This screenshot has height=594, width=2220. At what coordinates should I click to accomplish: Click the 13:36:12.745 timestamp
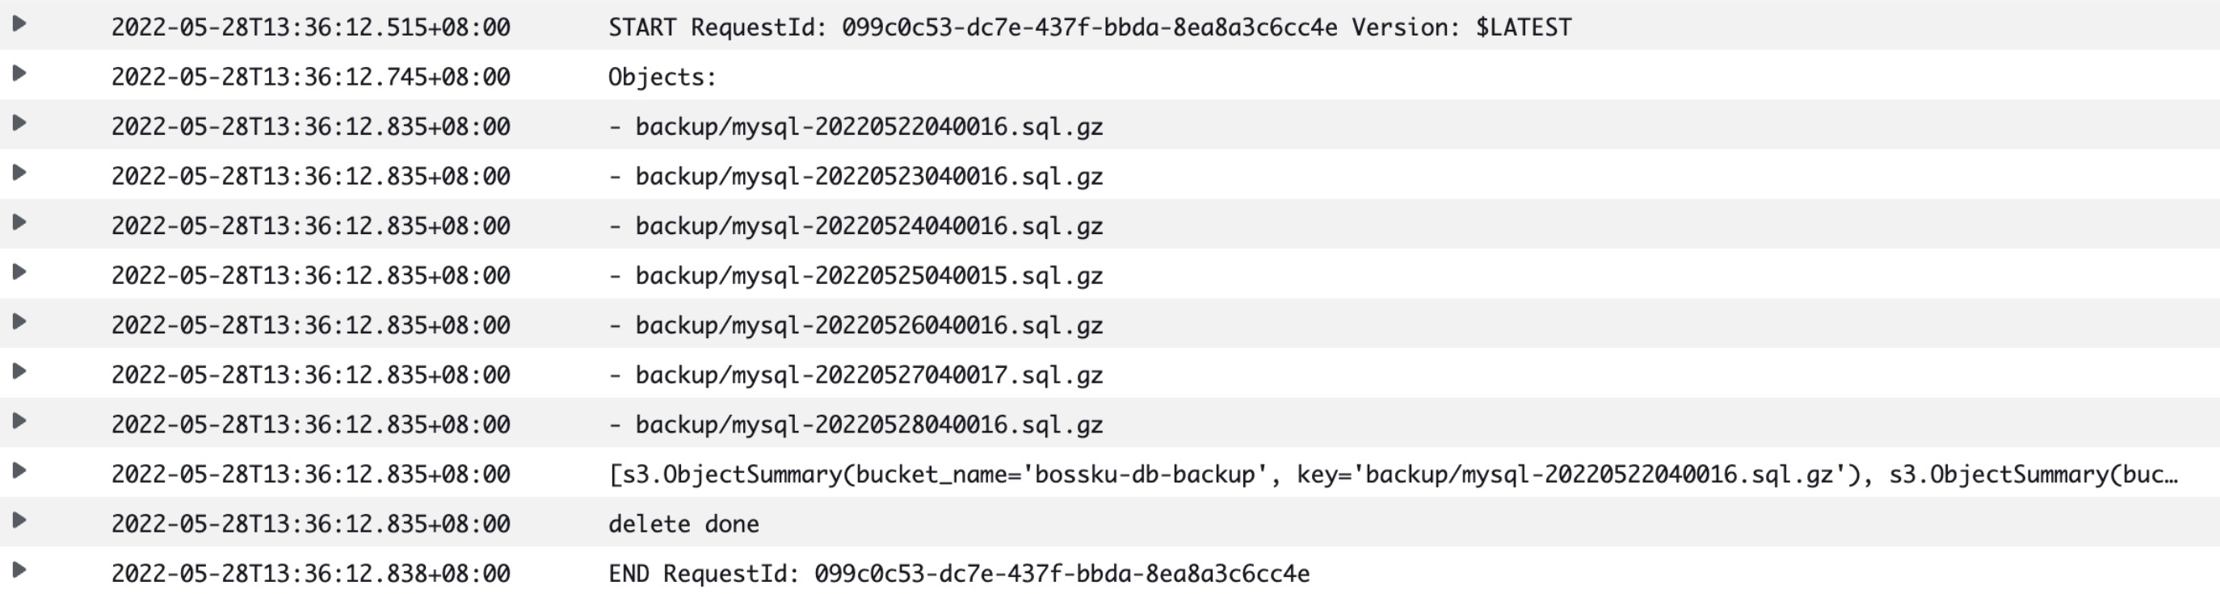(x=310, y=77)
